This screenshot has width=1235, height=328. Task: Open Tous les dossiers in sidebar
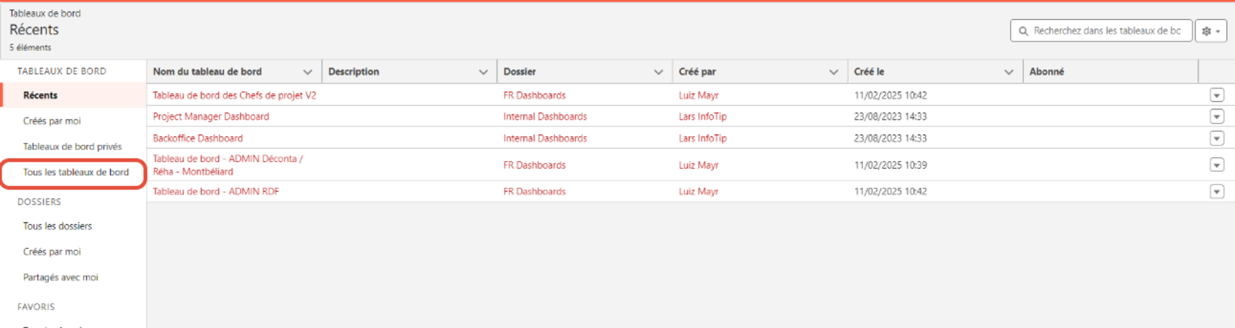click(58, 226)
